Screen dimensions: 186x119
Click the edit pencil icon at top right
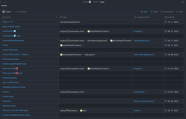pyautogui.click(x=182, y=2)
